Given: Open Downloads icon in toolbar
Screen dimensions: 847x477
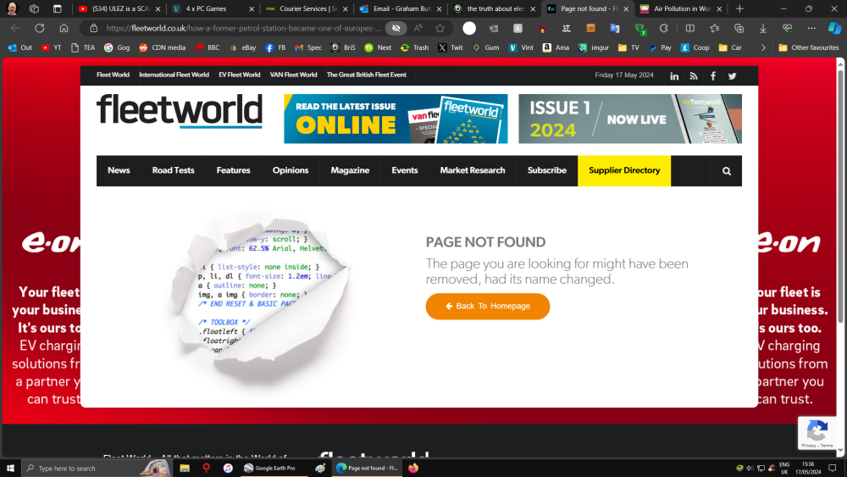Looking at the screenshot, I should pyautogui.click(x=763, y=28).
